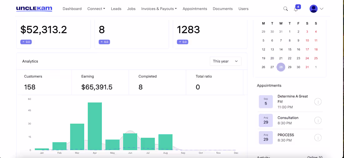The width and height of the screenshot is (344, 158).
Task: Click the Sep 5 date badge
Action: pos(266,102)
